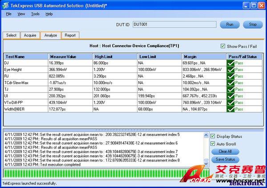Viewport: 267px width, 188px height.
Task: Open the File menu
Action: click(9, 14)
